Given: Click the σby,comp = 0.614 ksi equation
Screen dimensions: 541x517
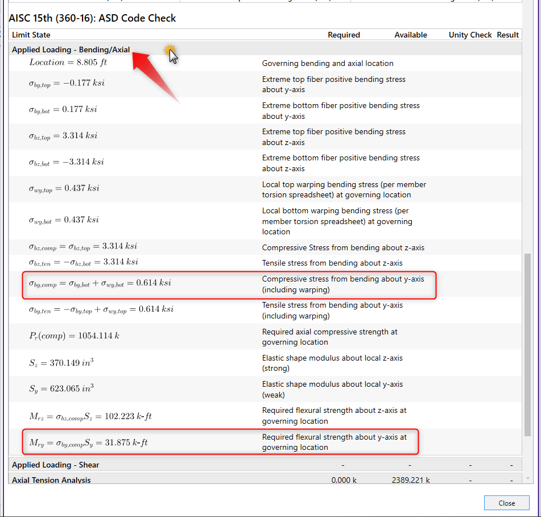Looking at the screenshot, I should 100,283.
